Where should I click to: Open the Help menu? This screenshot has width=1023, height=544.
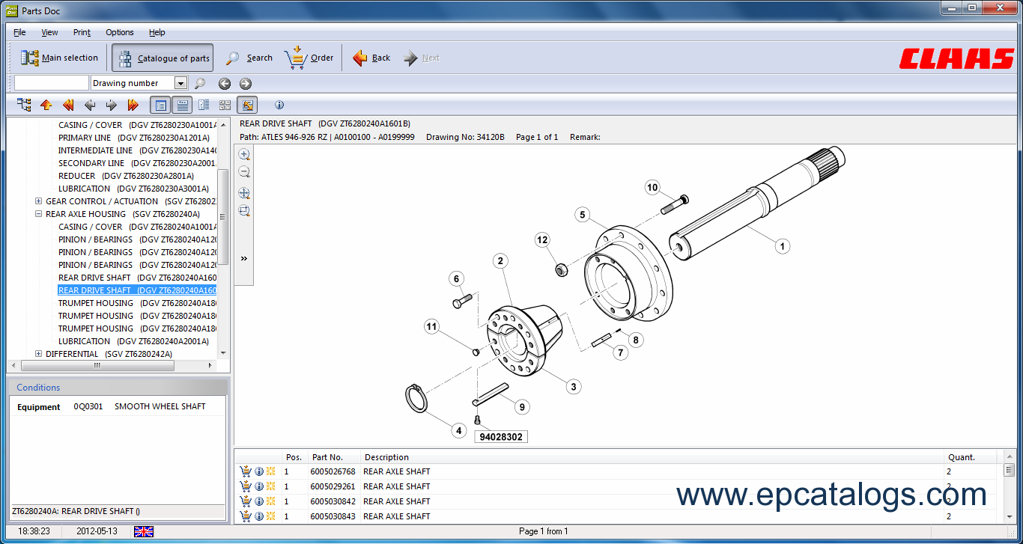coord(157,32)
